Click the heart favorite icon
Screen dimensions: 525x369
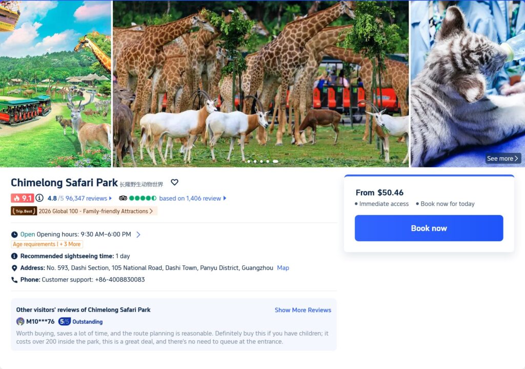(x=174, y=182)
